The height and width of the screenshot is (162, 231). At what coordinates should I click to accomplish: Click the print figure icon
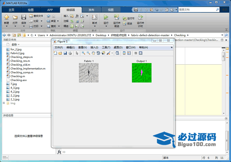tap(70, 53)
